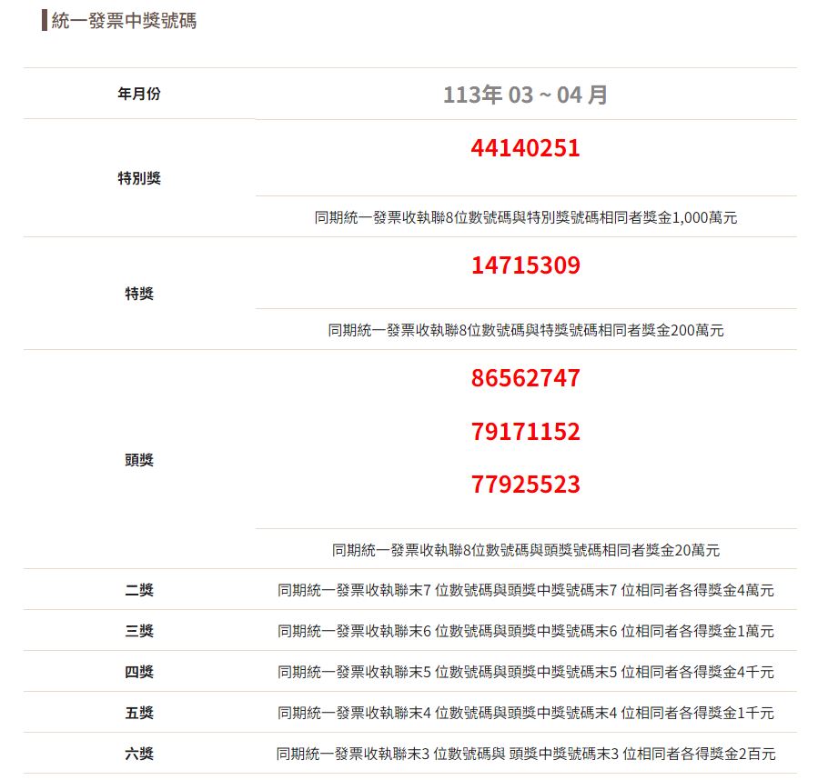This screenshot has width=818, height=780.
Task: Click the 統一發票中獎號碼 page heading
Action: pos(124,21)
